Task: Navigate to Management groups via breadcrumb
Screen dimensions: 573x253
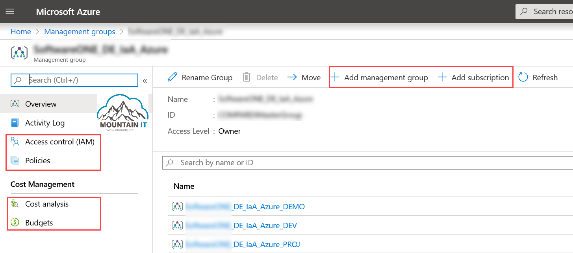Action: tap(80, 31)
